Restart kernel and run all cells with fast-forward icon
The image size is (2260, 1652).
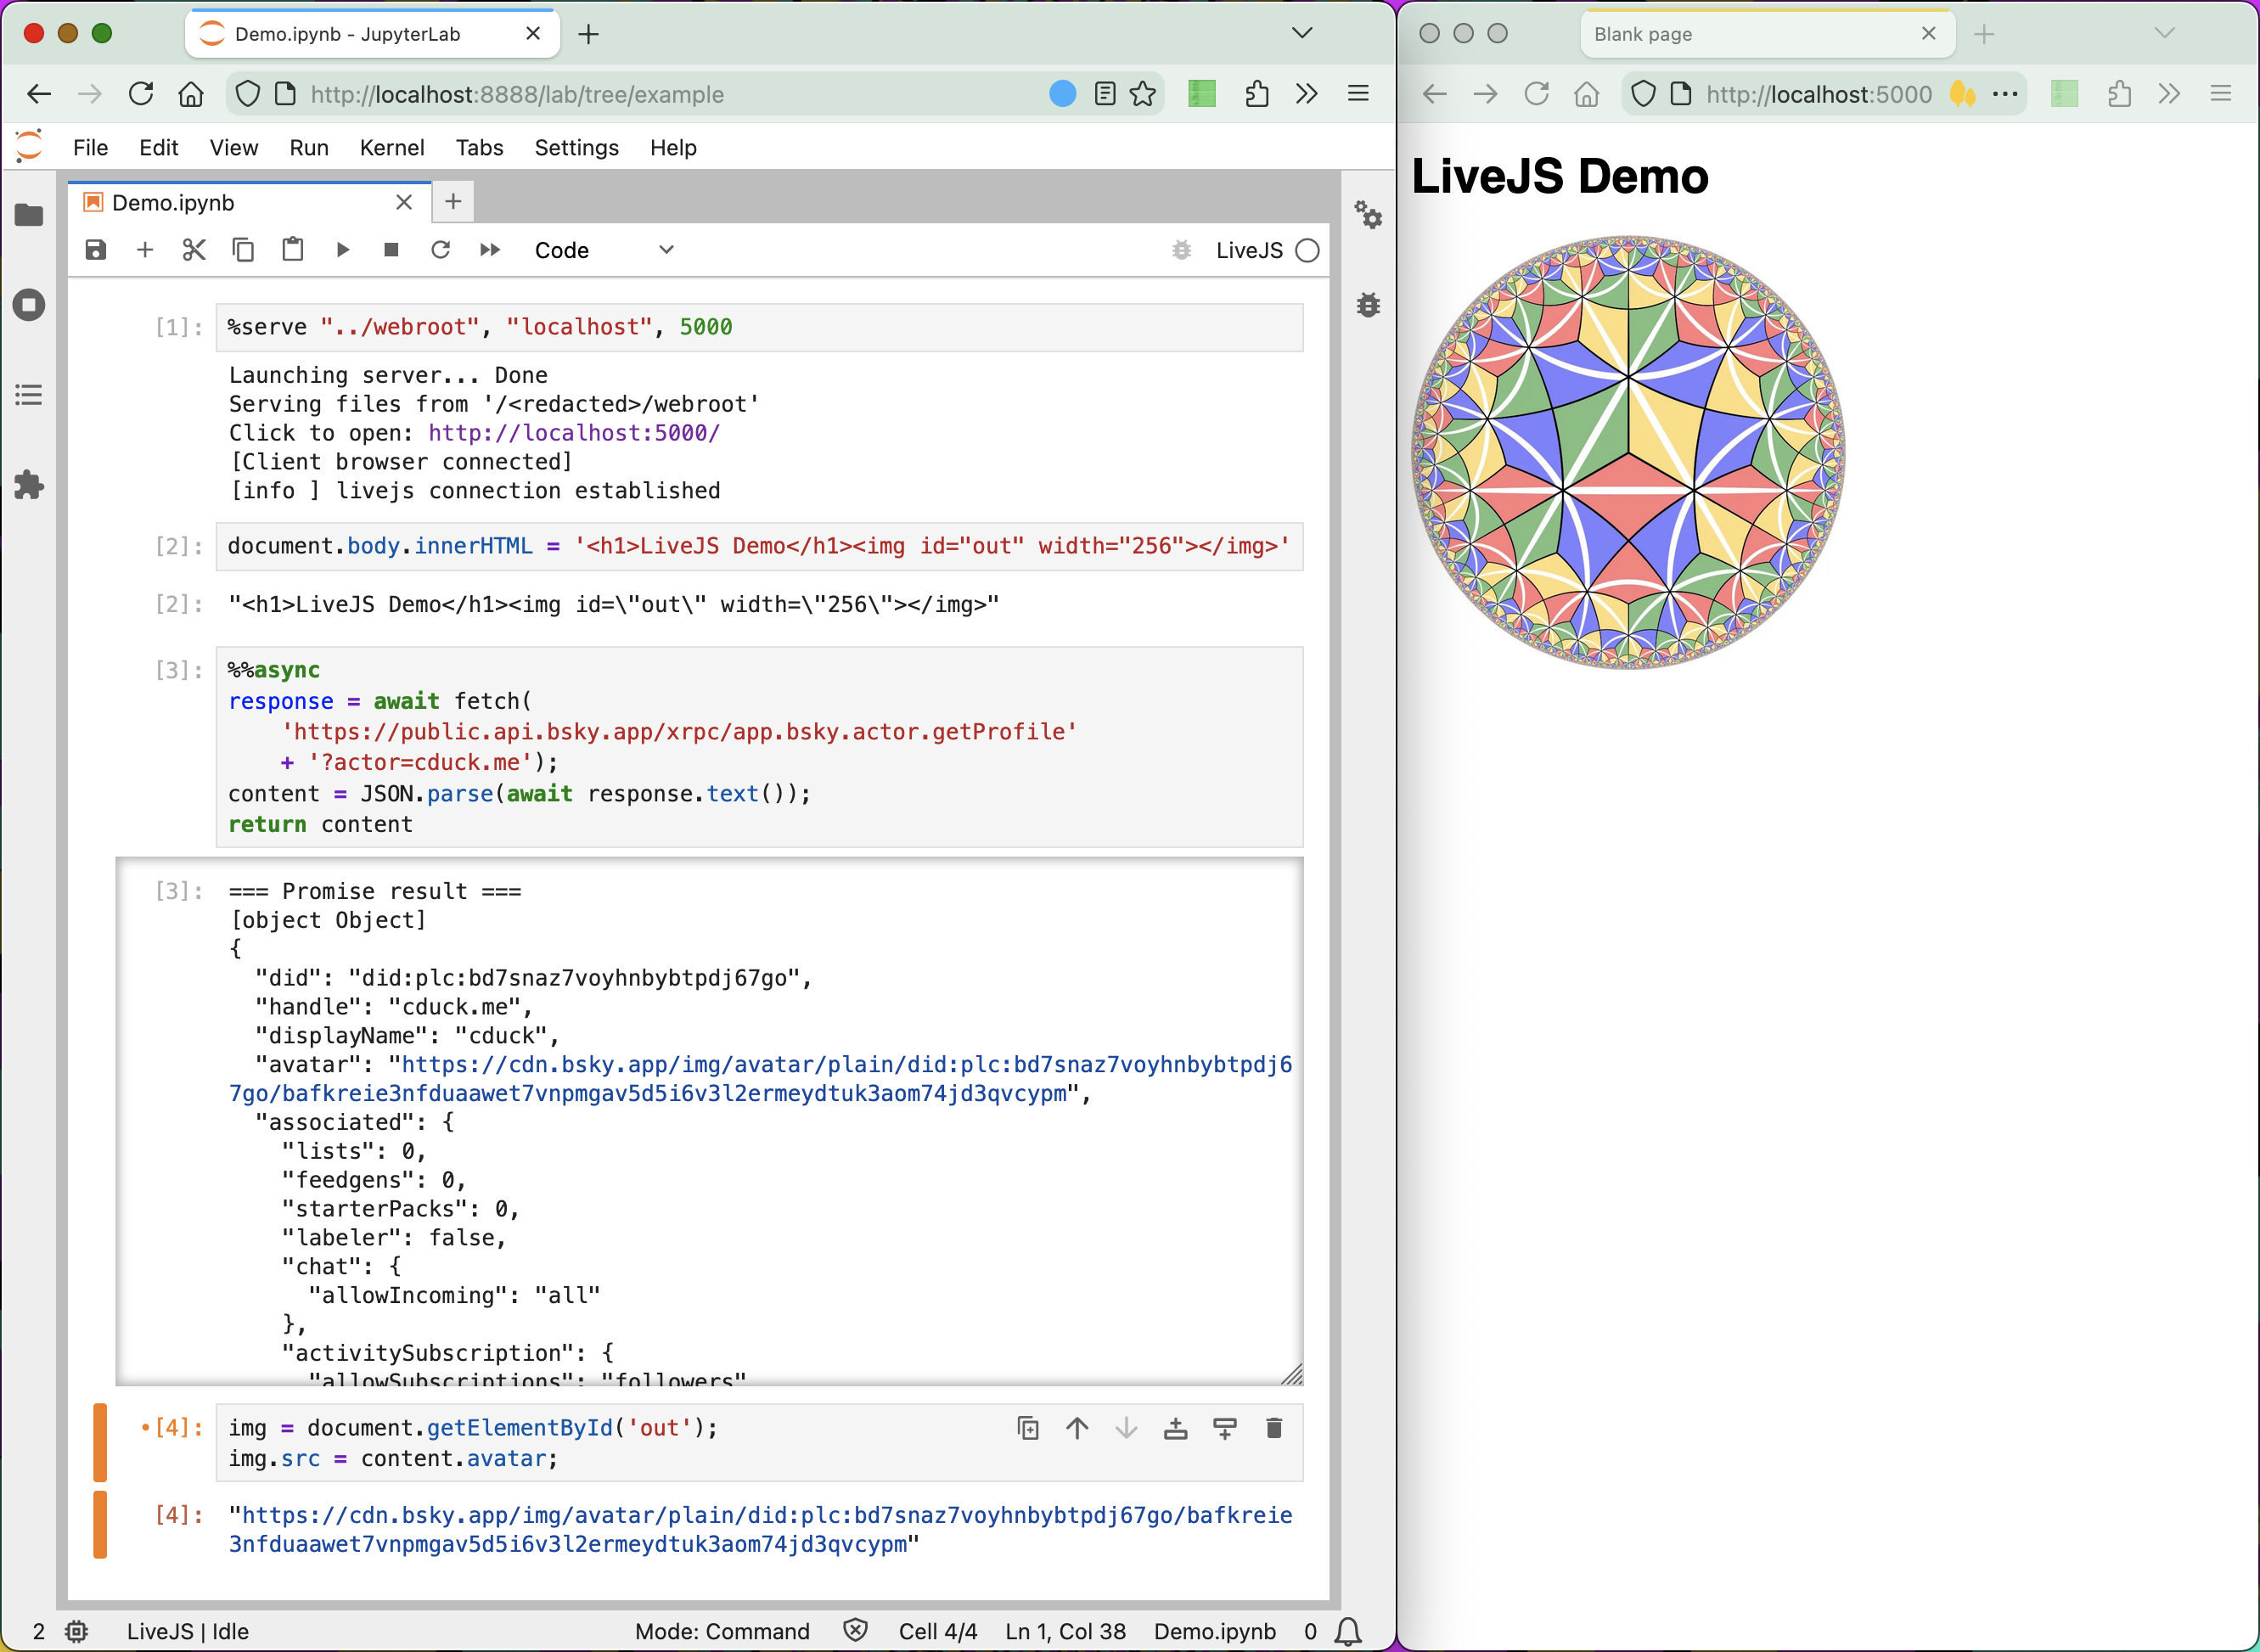[x=490, y=250]
